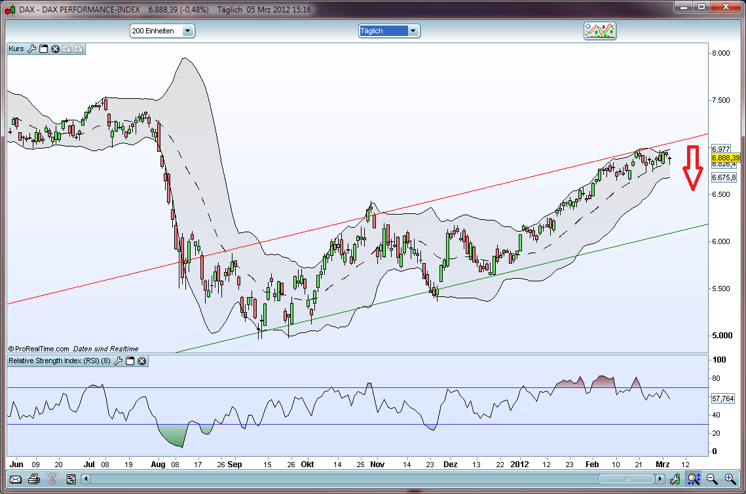Open the 200 Einheiten units dropdown
The image size is (746, 494).
186,30
